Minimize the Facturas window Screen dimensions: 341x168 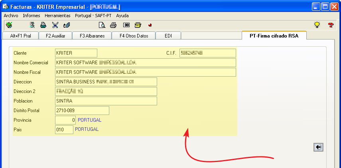(316, 7)
